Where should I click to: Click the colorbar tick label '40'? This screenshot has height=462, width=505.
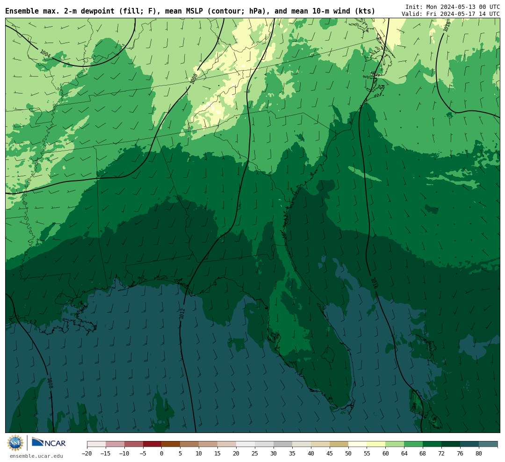[311, 454]
